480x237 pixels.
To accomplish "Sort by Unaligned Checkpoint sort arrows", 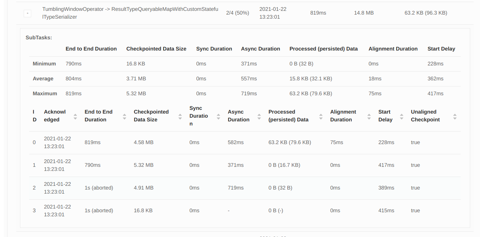I will coord(455,116).
